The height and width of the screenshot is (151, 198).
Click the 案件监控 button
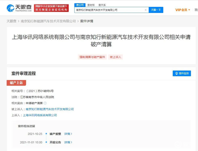[182, 73]
